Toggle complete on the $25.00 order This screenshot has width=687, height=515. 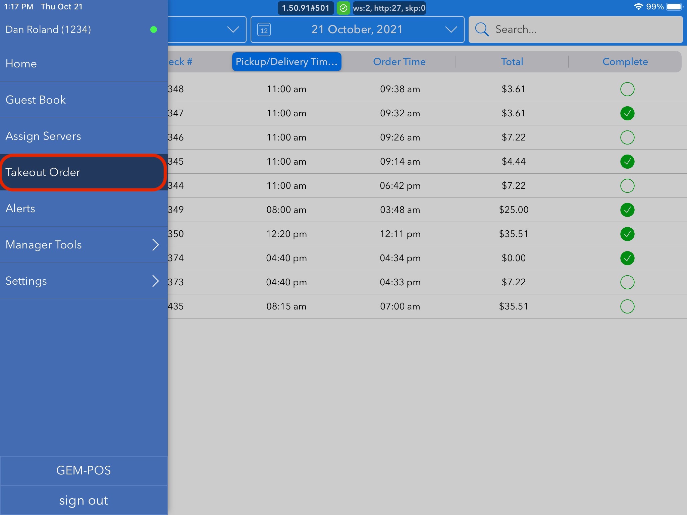point(627,210)
